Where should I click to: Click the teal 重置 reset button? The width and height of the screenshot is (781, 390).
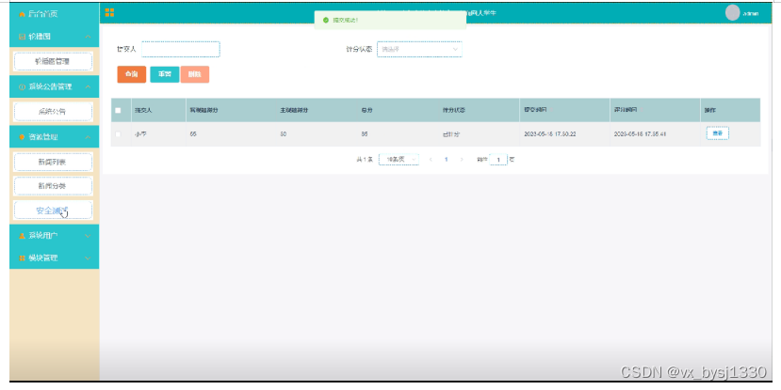(164, 74)
